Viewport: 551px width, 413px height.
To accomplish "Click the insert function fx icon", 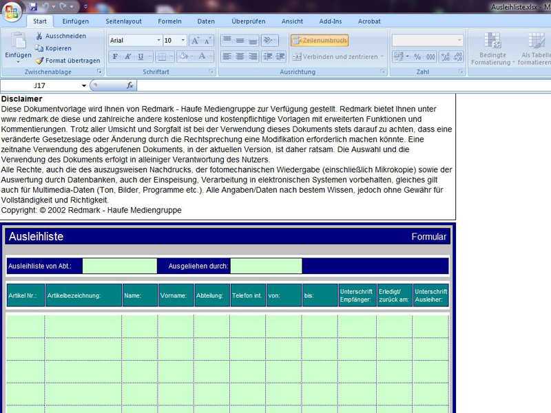I will click(x=129, y=86).
